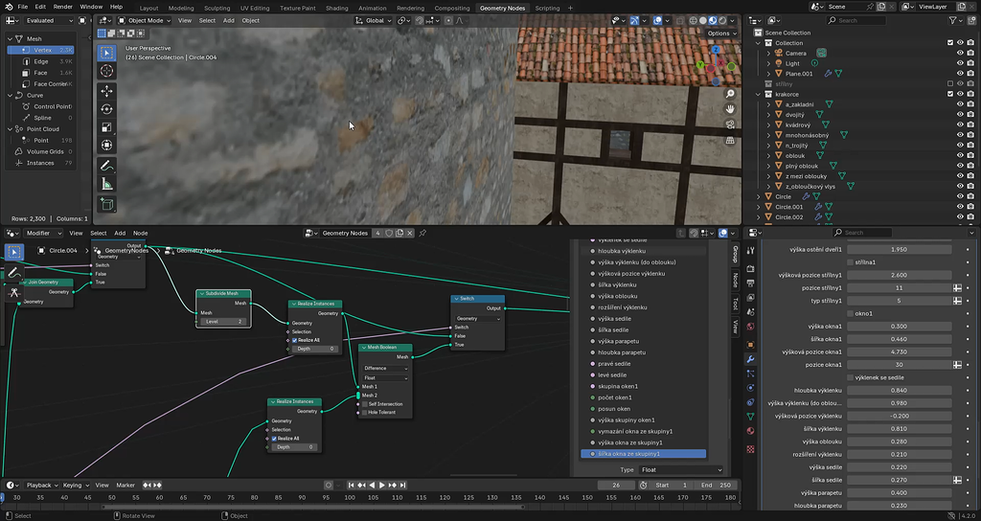Open the Object properties tab (orange square)
The height and width of the screenshot is (521, 981).
point(751,345)
